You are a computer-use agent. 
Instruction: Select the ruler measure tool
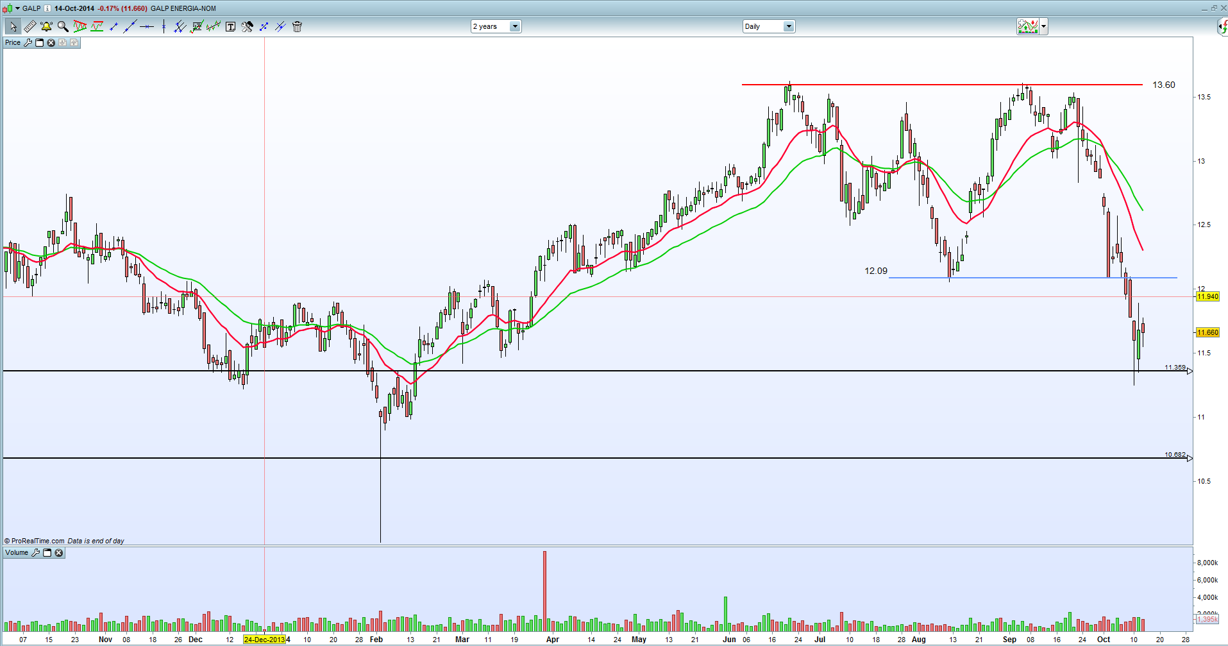coord(29,26)
